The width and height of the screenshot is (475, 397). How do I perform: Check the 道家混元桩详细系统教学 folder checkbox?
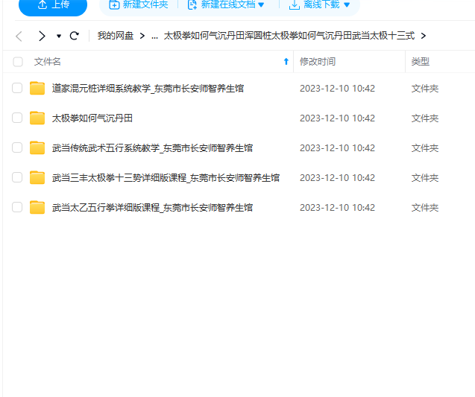click(17, 88)
